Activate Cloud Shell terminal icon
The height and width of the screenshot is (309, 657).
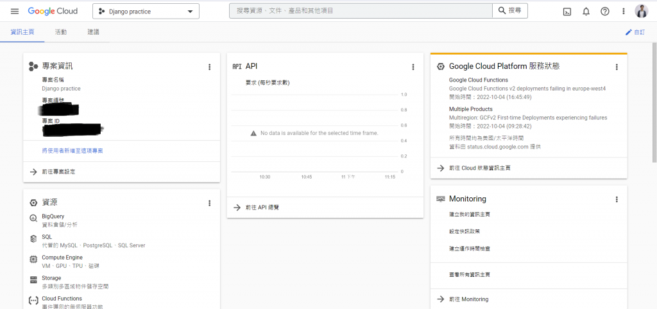point(567,12)
